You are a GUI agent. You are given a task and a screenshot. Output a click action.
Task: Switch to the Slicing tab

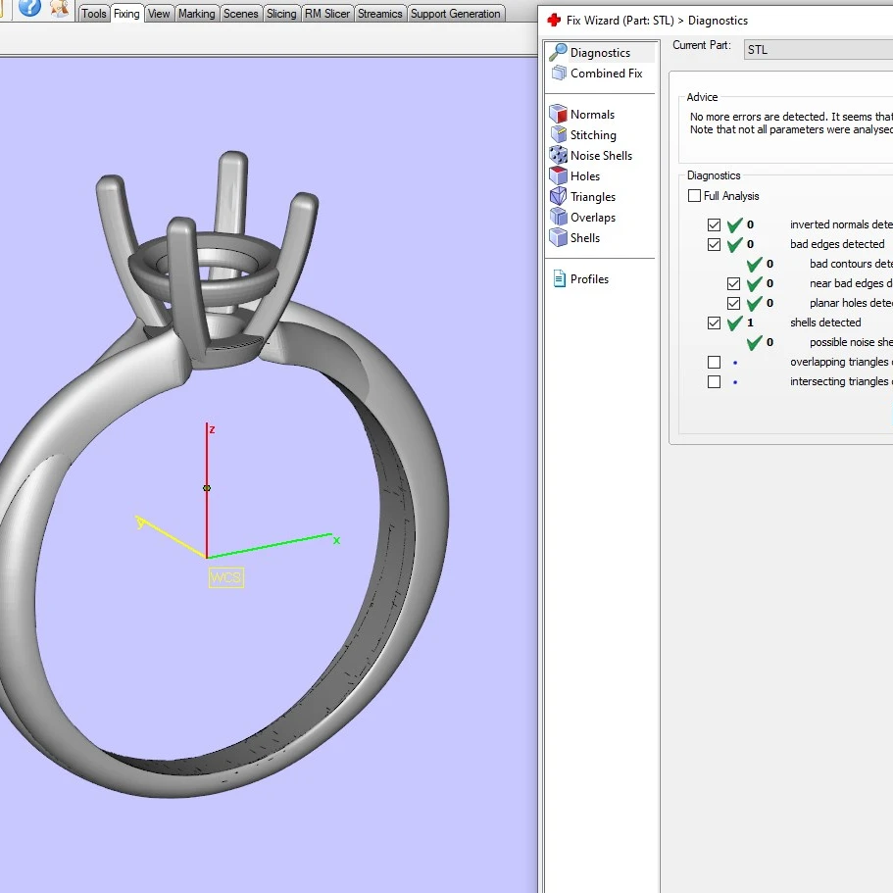[281, 14]
